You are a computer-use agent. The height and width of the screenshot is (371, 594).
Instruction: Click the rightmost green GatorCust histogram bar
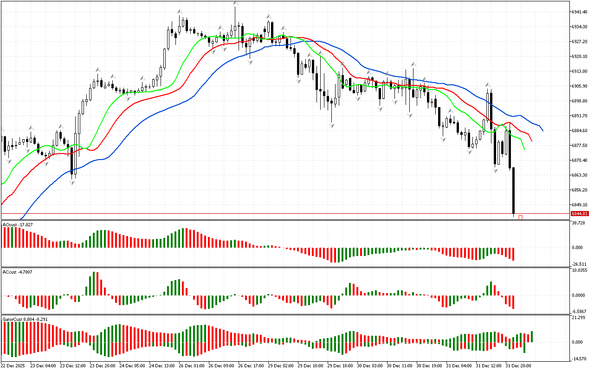pos(532,337)
